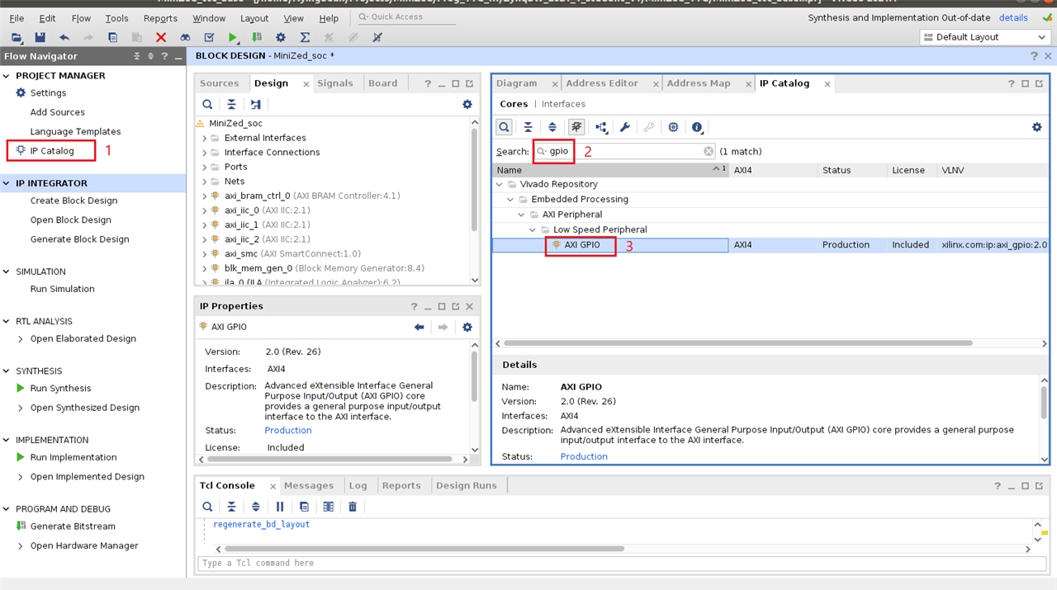Collapse the Low Speed Peripheral folder
The height and width of the screenshot is (590, 1057).
click(533, 229)
